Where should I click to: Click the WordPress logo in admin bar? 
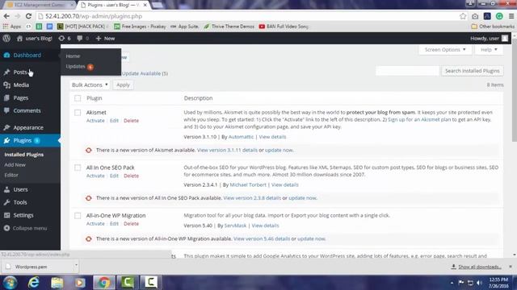tap(6, 38)
